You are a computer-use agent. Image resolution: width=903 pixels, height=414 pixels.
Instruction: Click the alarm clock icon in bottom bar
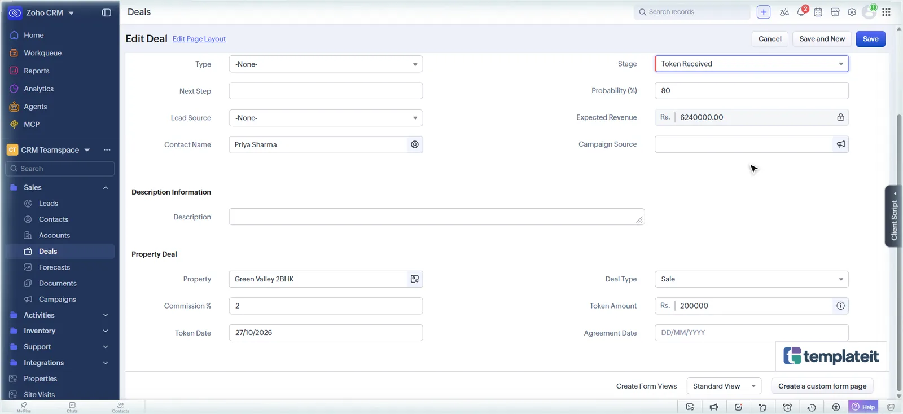pos(787,407)
